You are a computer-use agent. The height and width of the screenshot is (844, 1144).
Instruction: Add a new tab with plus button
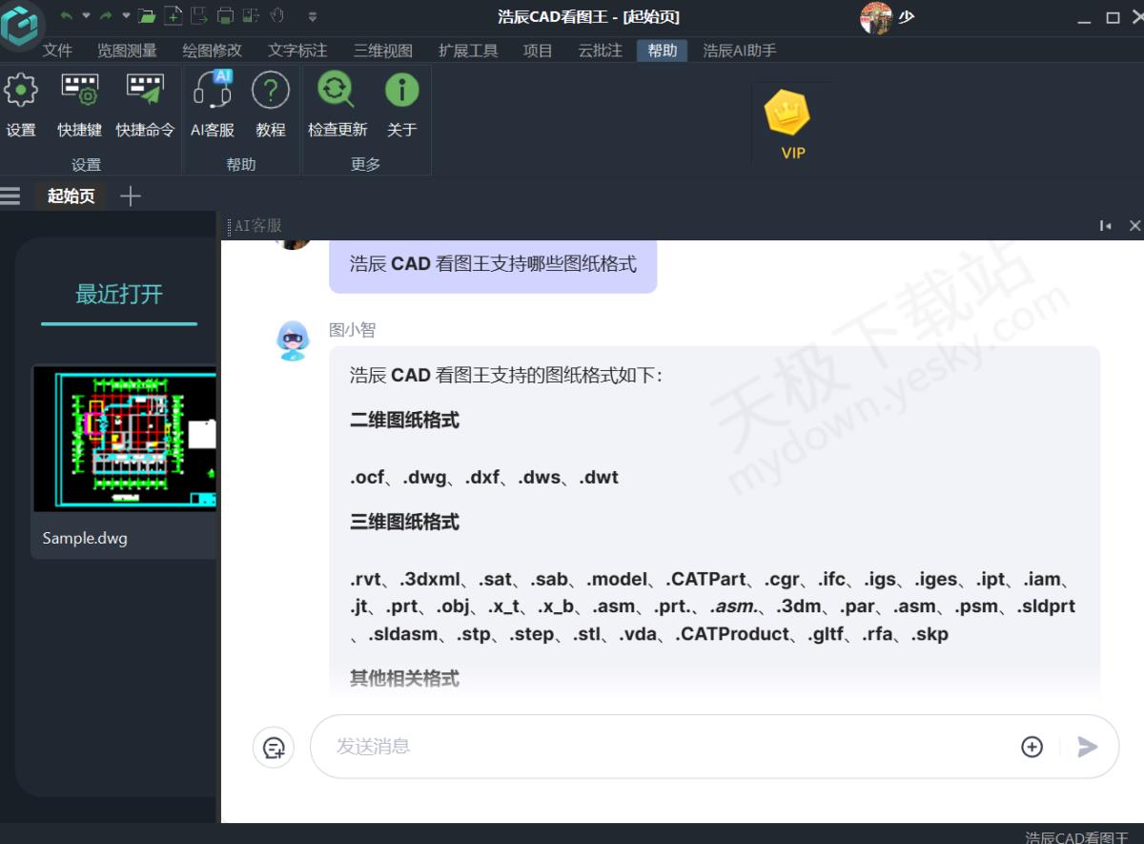pyautogui.click(x=131, y=196)
